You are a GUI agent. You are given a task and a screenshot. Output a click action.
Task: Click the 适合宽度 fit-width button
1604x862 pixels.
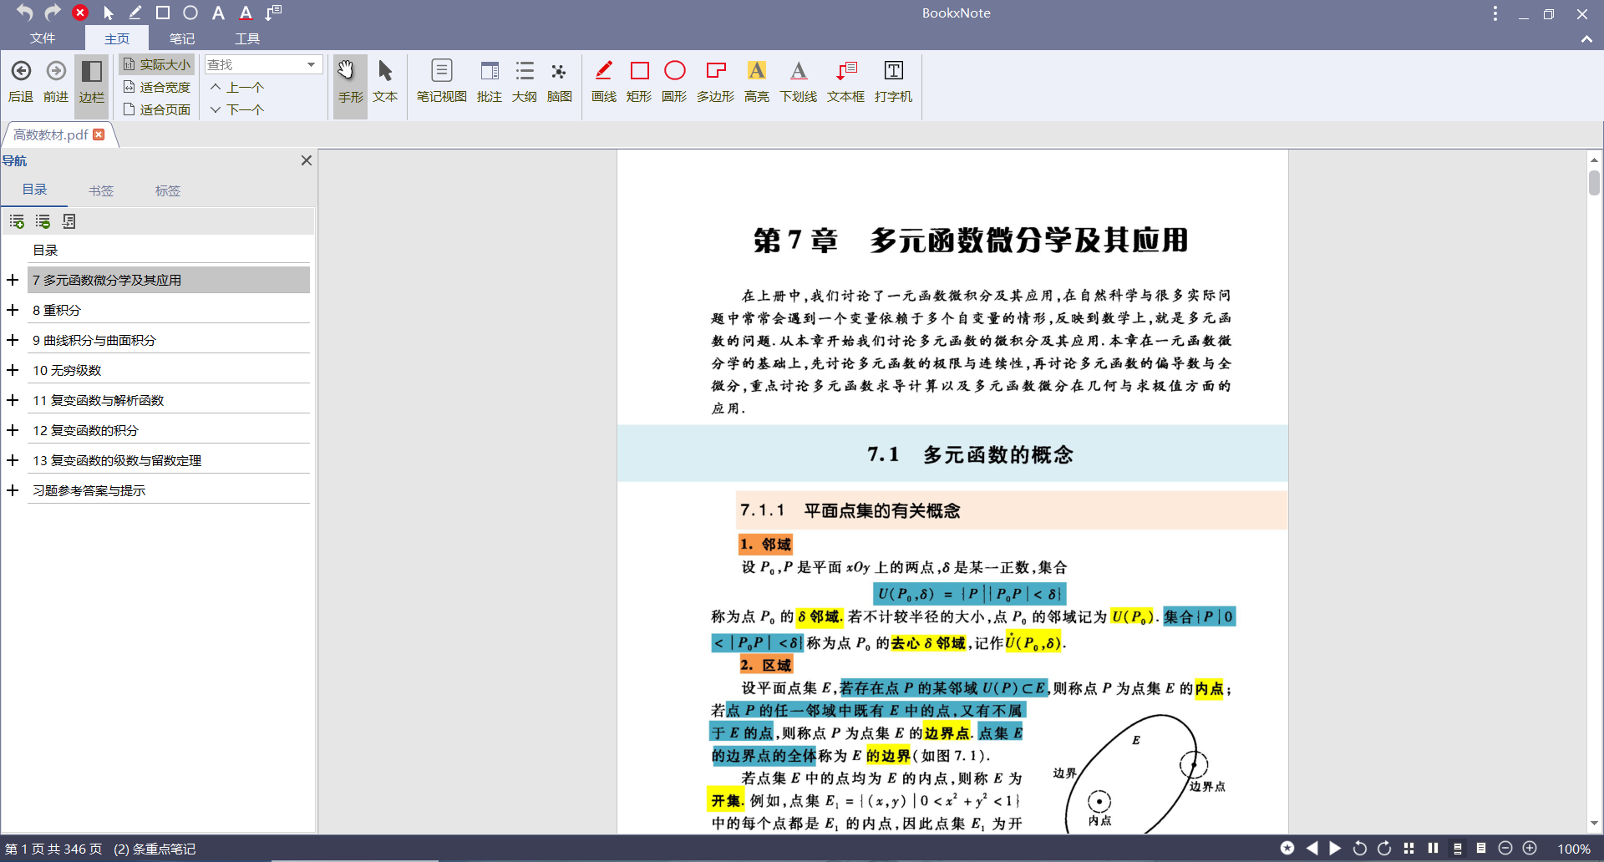tap(157, 86)
